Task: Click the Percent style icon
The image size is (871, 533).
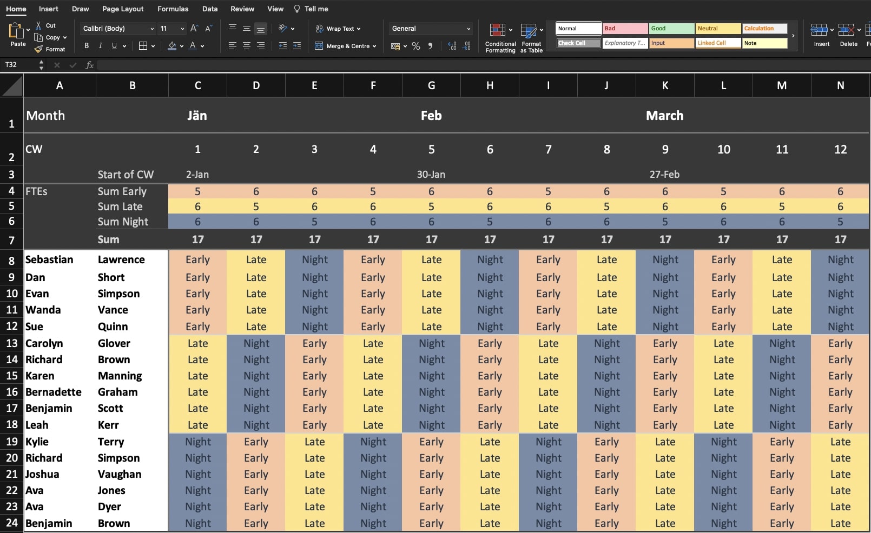Action: point(415,46)
